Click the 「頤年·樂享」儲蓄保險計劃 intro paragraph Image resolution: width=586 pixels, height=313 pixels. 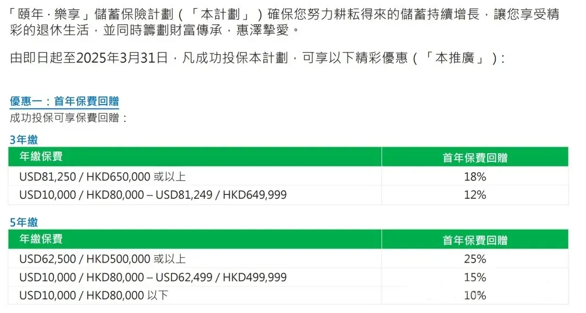point(284,22)
